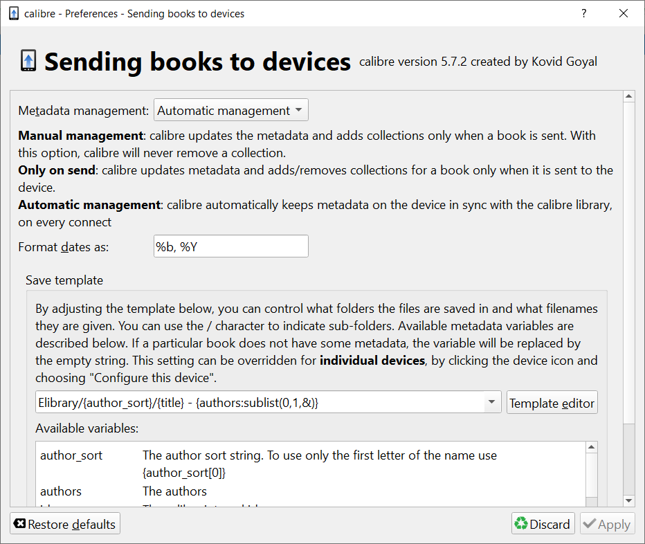Viewport: 645px width, 544px height.
Task: Click the Format dates as field
Action: pos(230,246)
